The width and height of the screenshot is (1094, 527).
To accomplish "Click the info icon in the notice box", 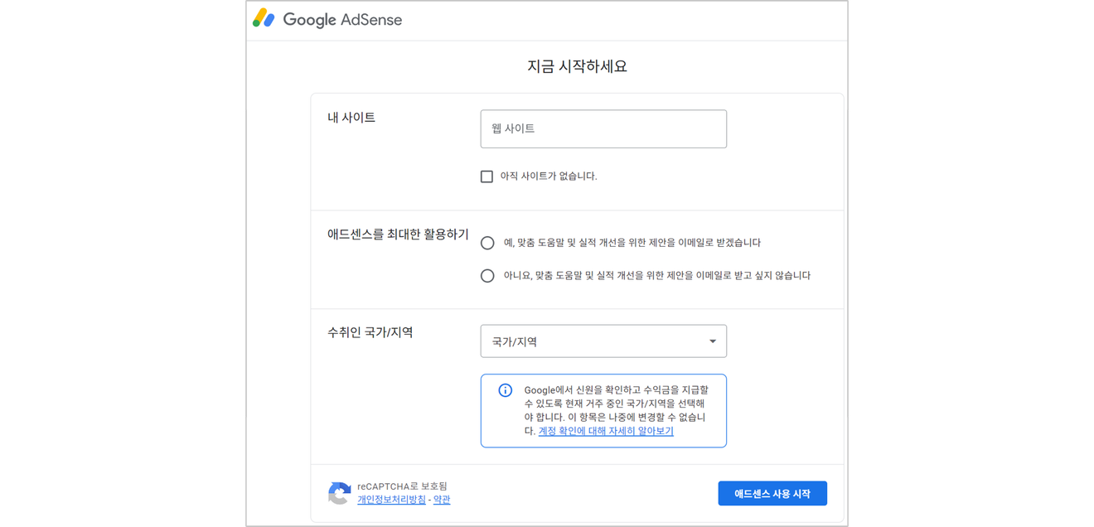I will point(505,390).
